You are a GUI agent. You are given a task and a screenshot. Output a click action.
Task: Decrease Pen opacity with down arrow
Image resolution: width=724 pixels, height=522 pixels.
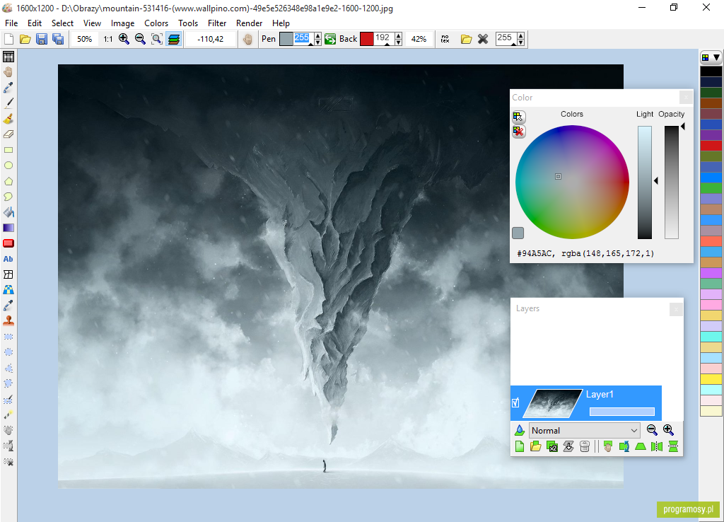317,42
